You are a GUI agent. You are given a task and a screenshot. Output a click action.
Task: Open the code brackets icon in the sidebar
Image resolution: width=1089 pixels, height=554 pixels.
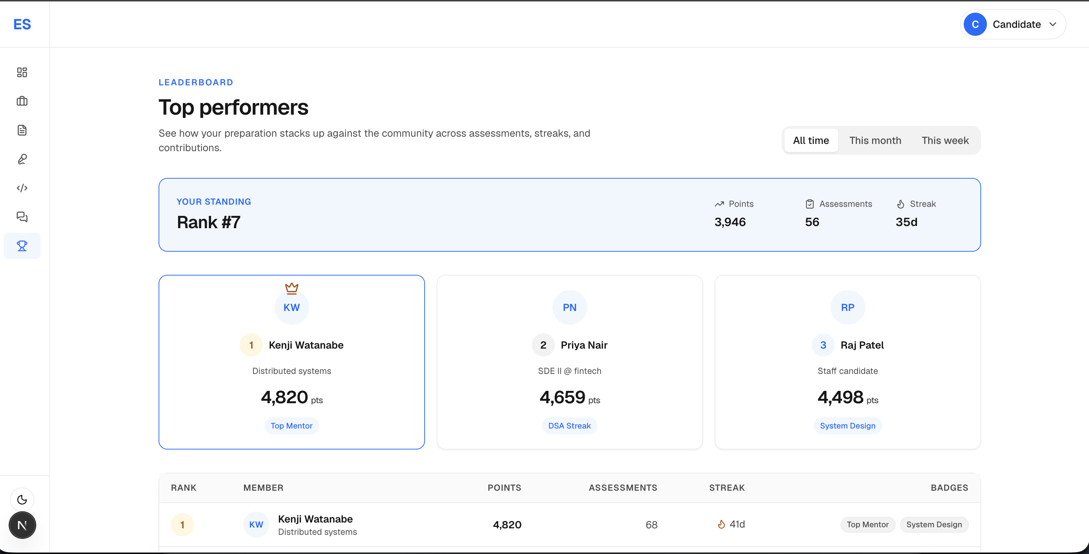[22, 188]
